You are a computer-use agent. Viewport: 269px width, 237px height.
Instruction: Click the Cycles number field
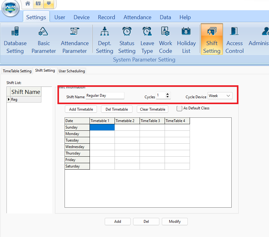pos(161,95)
